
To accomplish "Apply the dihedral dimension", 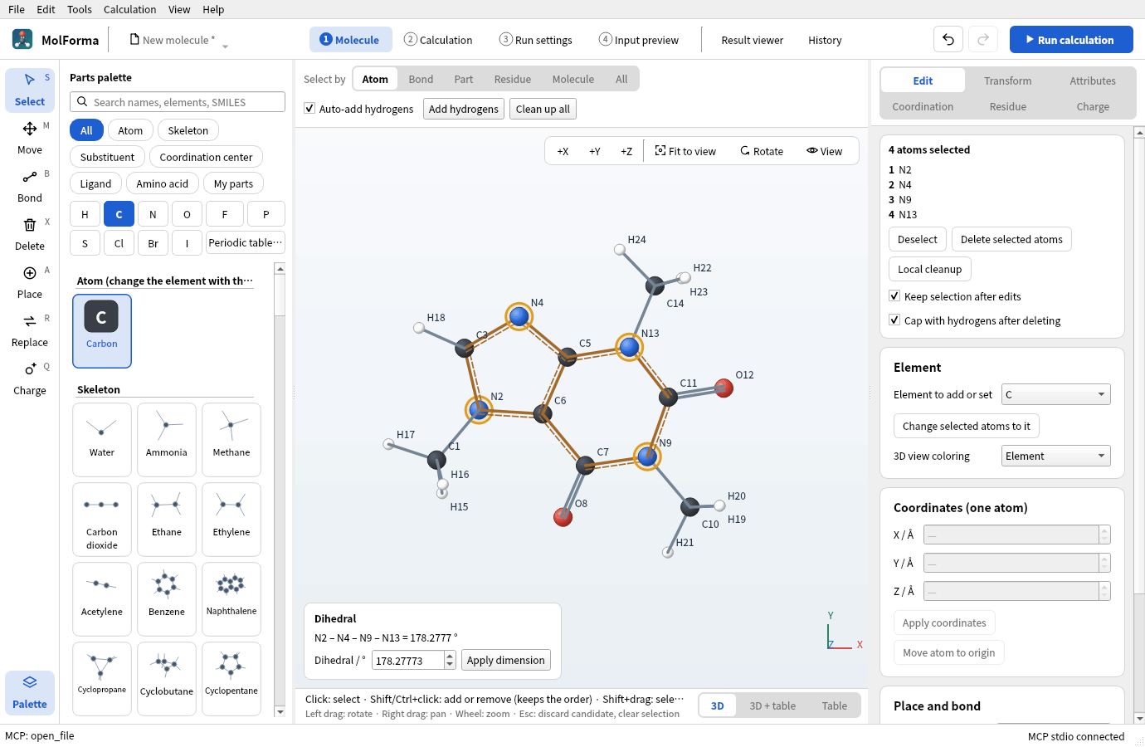I will click(506, 660).
